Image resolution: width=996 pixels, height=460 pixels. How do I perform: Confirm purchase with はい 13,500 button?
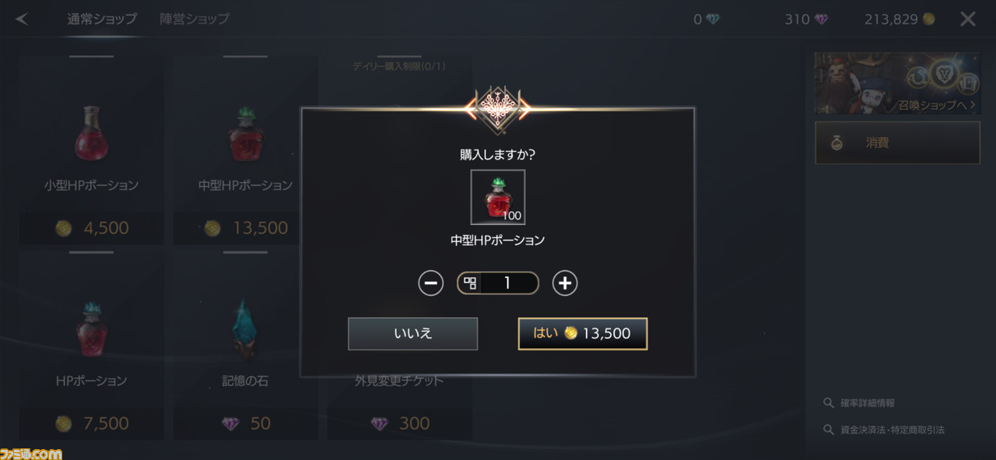point(583,333)
